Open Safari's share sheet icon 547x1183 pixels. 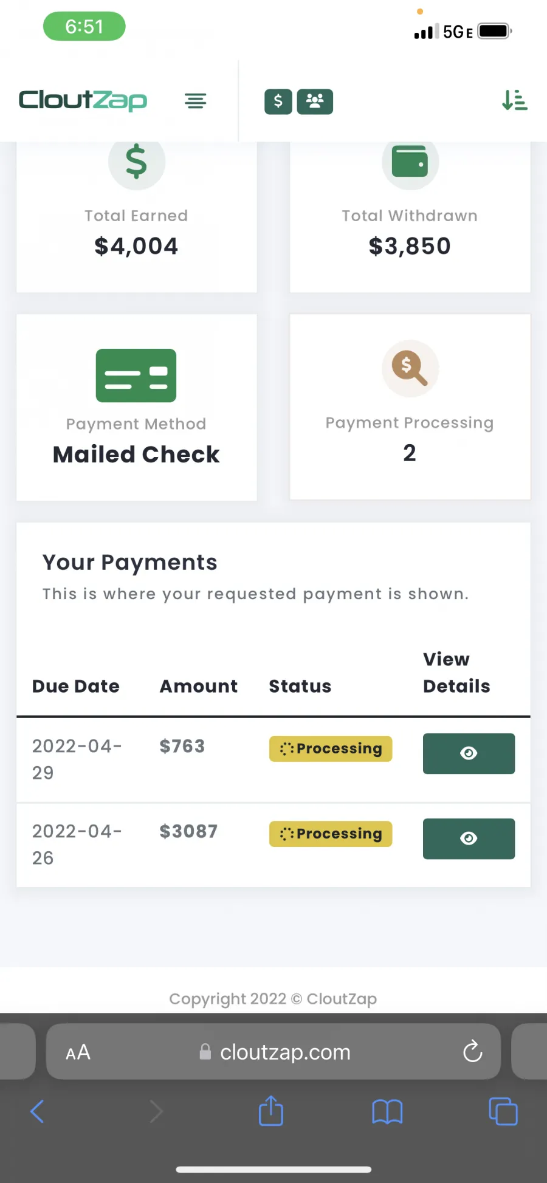[x=271, y=1111]
